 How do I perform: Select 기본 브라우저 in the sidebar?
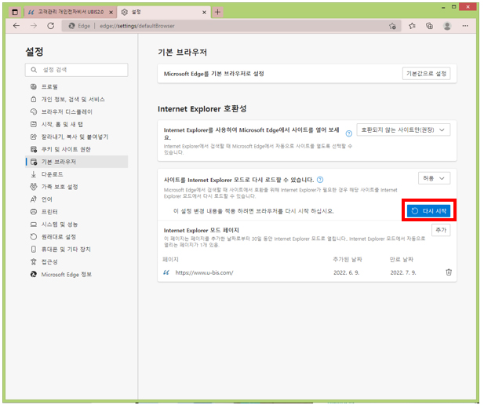pos(77,162)
